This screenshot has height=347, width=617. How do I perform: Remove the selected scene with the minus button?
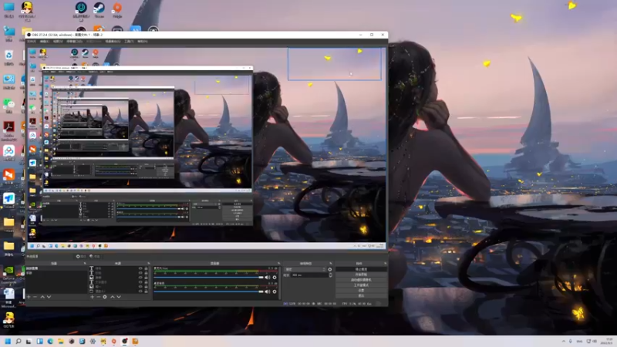coord(35,297)
